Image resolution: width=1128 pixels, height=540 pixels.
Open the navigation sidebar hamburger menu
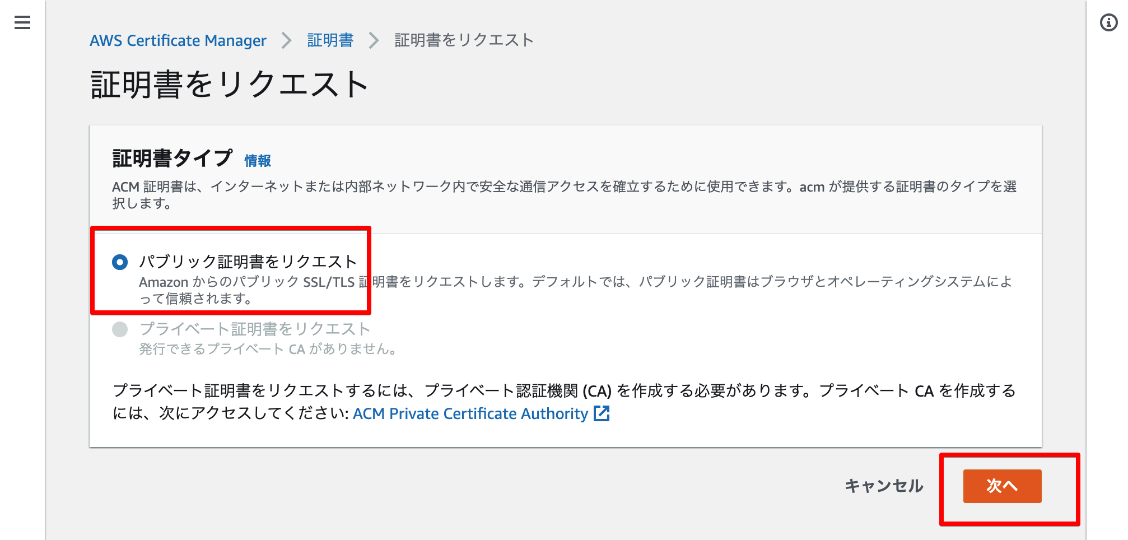coord(21,22)
